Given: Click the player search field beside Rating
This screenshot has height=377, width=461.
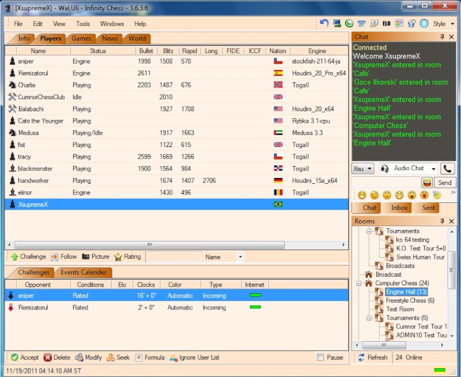Looking at the screenshot, I should (175, 257).
